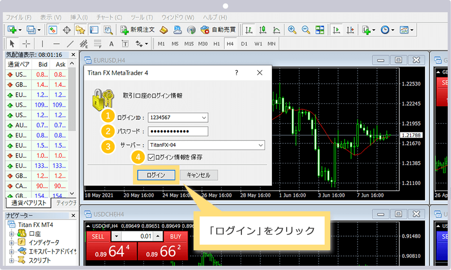This screenshot has width=451, height=270.
Task: Click the tile windows icon
Action: coord(319,30)
